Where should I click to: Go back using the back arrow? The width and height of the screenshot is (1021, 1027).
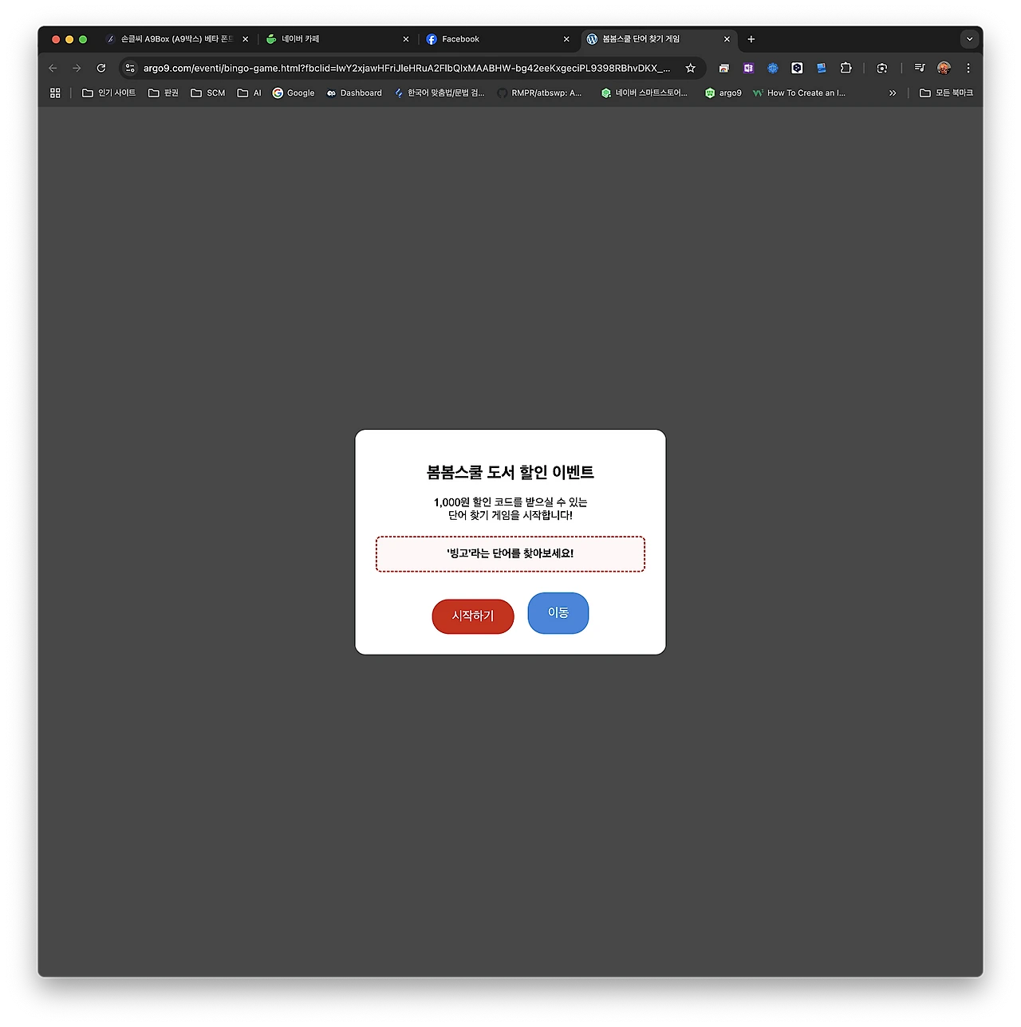coord(53,69)
